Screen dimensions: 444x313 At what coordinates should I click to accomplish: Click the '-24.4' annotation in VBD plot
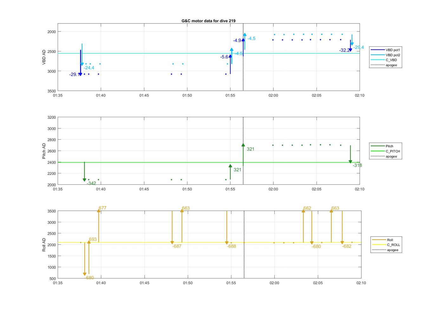coord(89,68)
